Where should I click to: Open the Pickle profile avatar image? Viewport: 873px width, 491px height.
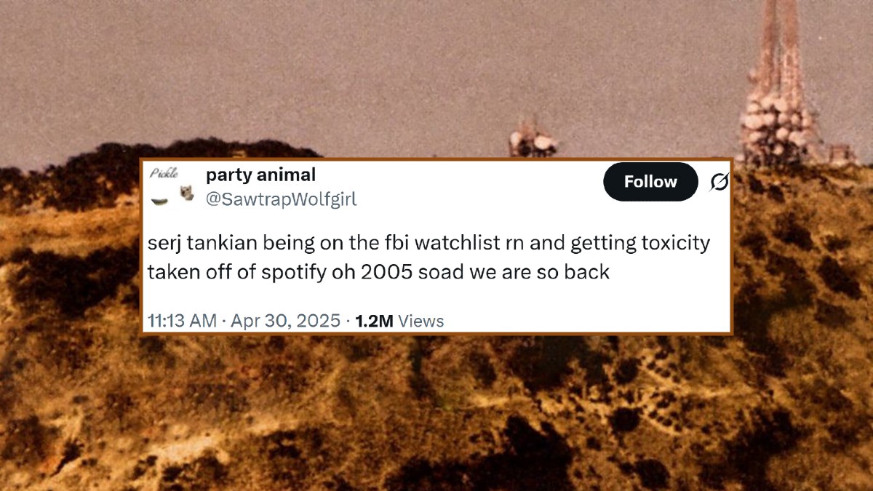coord(173,186)
